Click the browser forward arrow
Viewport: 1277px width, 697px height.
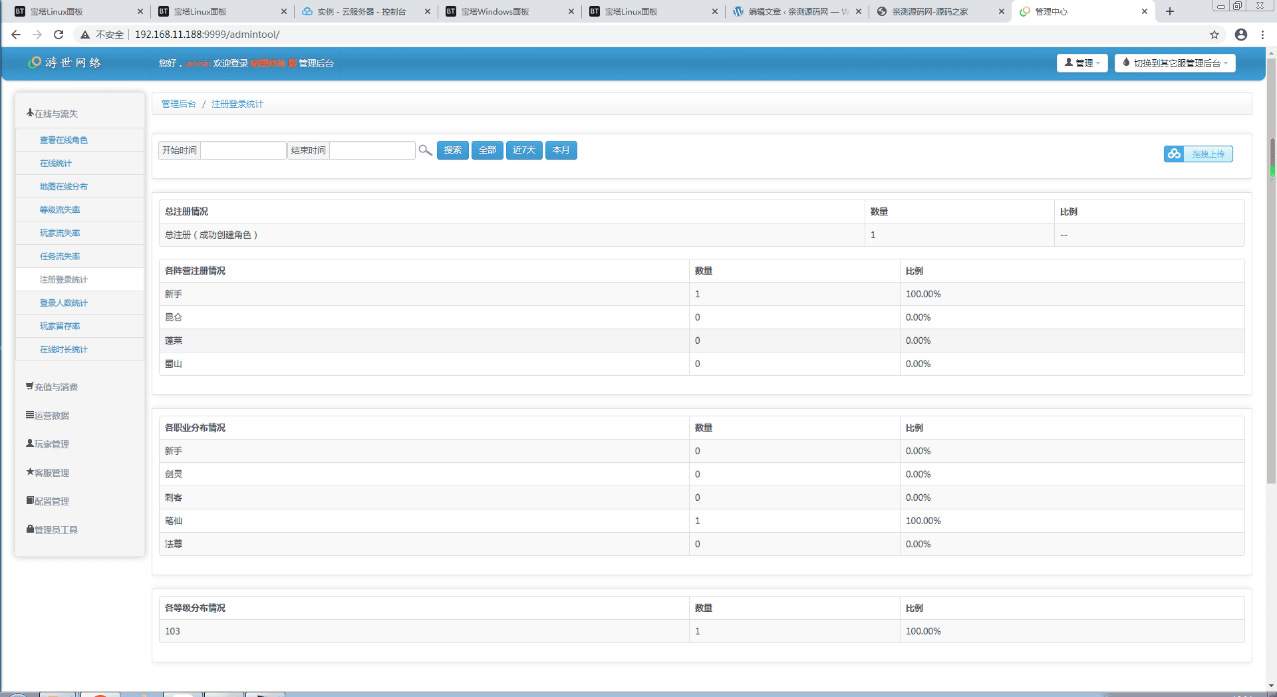(x=37, y=35)
